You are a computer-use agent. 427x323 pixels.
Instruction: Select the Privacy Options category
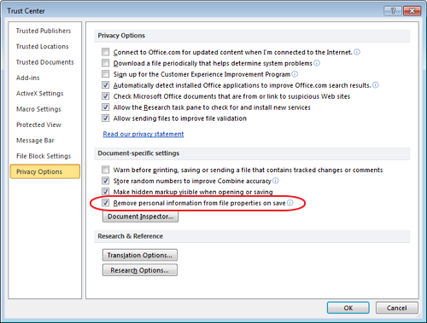coord(45,171)
